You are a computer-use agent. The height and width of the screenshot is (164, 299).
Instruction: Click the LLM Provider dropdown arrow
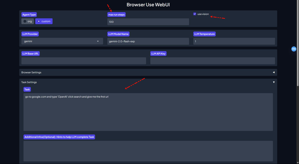pyautogui.click(x=98, y=41)
